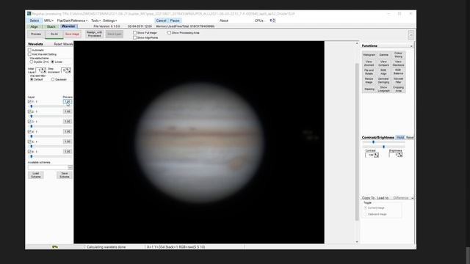This screenshot has width=470, height=264.
Task: Open Denoise/Deringing function
Action: pos(383,80)
